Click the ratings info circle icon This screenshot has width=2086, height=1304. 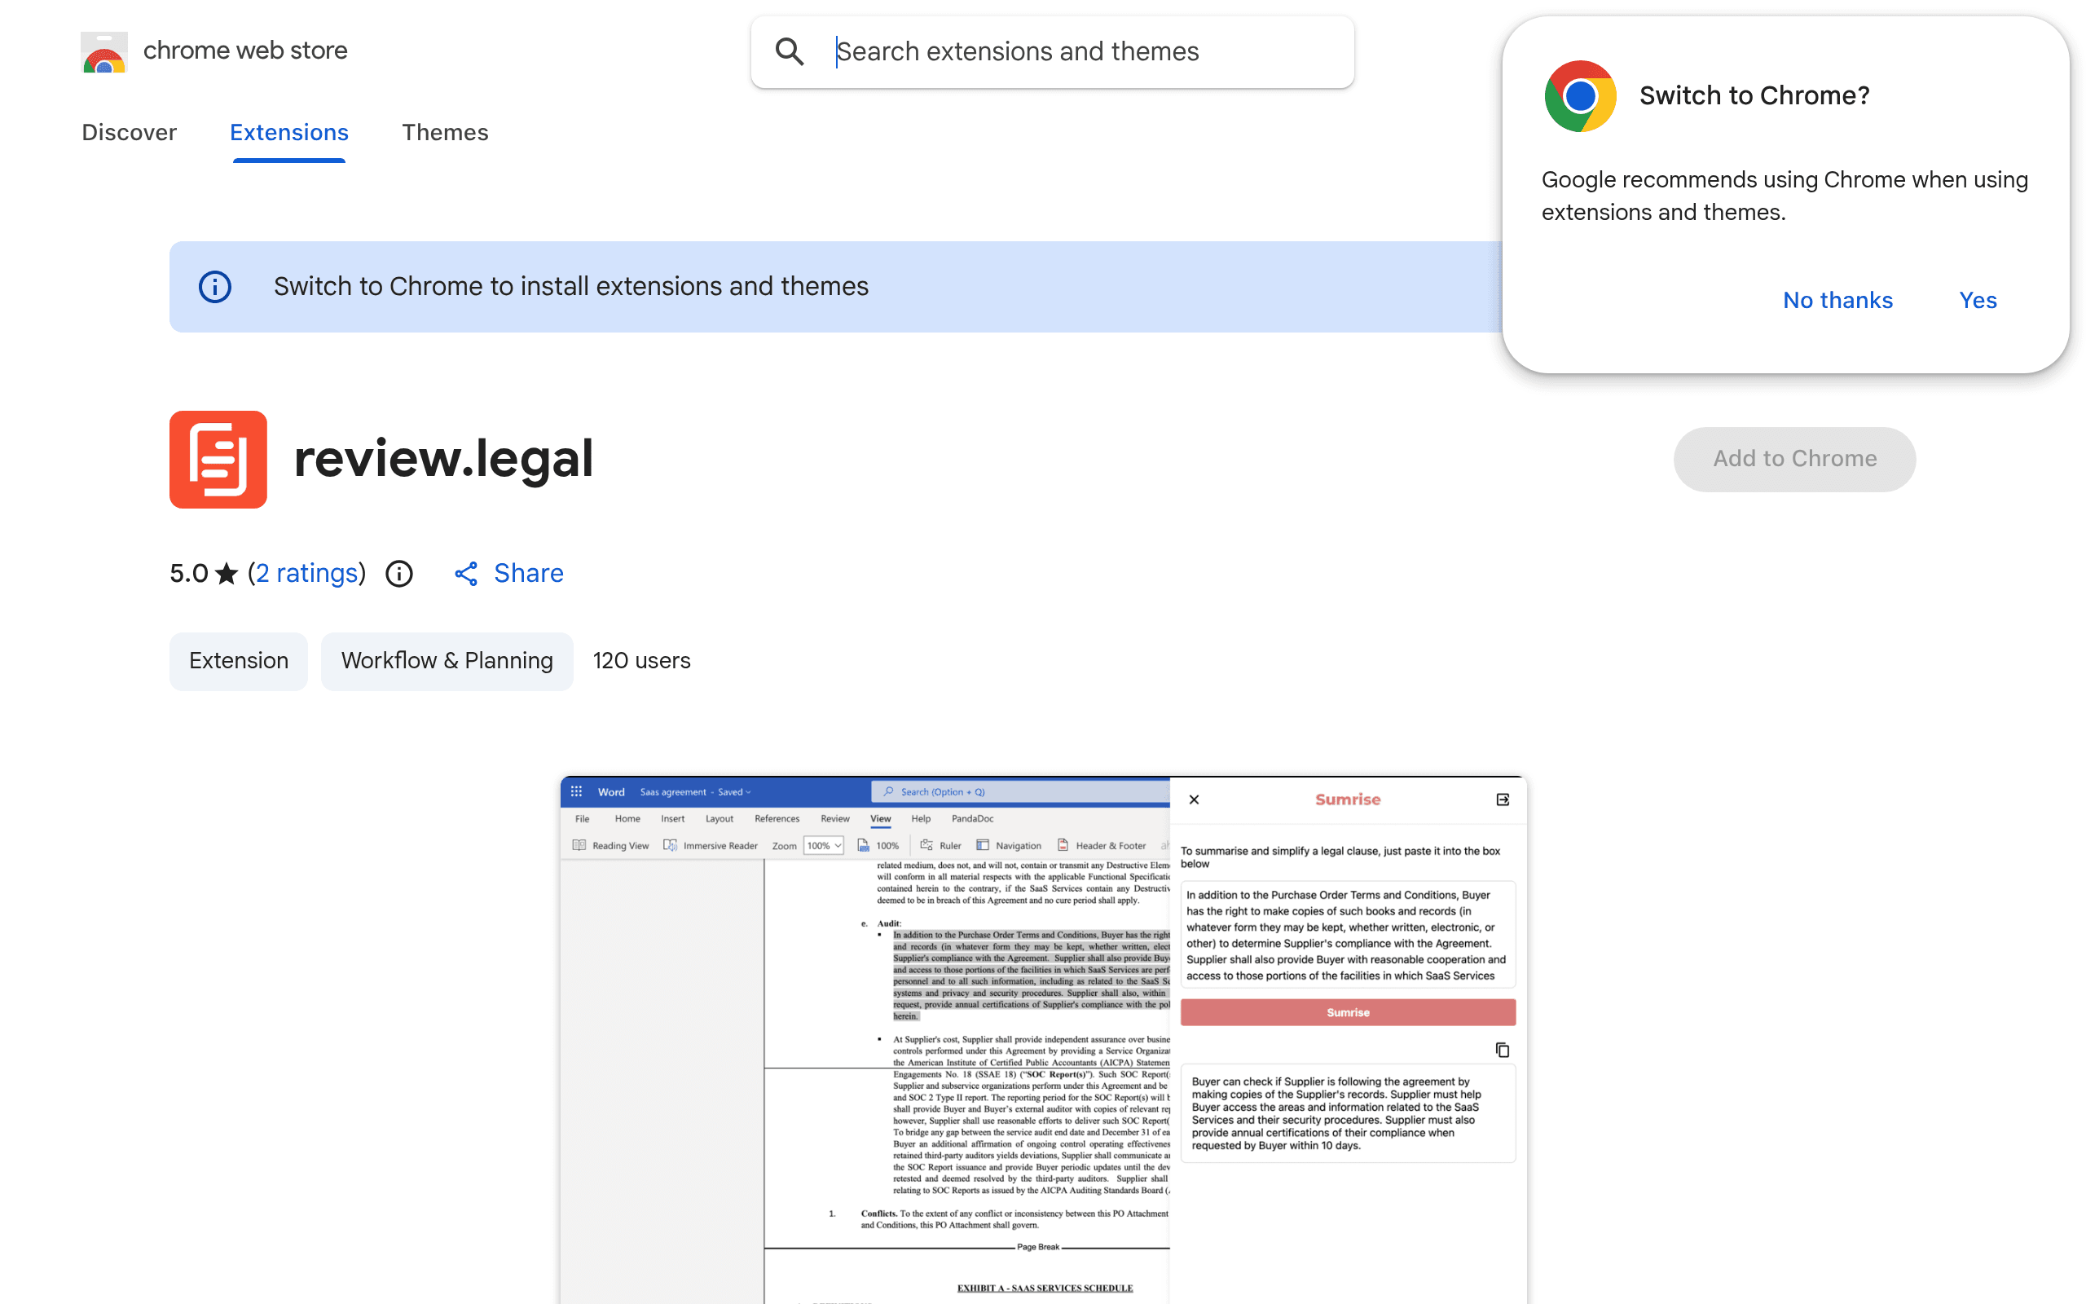point(399,574)
